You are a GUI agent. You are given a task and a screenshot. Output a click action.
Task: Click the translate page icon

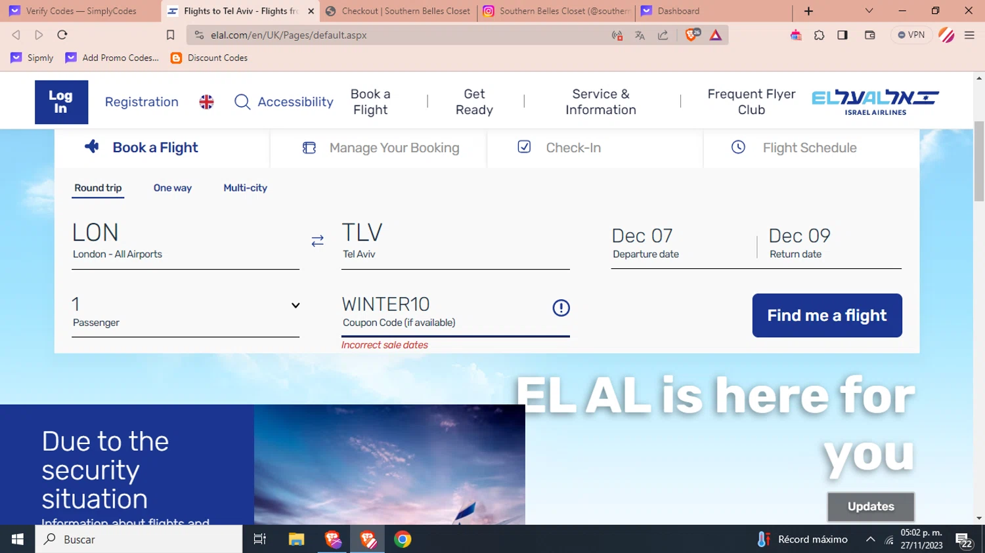(640, 35)
